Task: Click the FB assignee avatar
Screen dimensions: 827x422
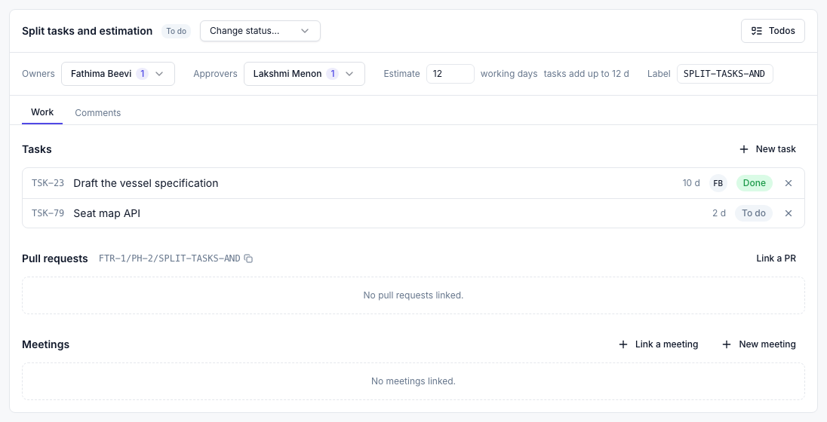Action: coord(718,183)
